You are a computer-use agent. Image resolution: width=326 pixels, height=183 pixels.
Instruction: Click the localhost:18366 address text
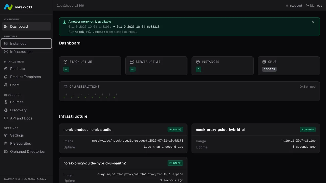coord(70,6)
